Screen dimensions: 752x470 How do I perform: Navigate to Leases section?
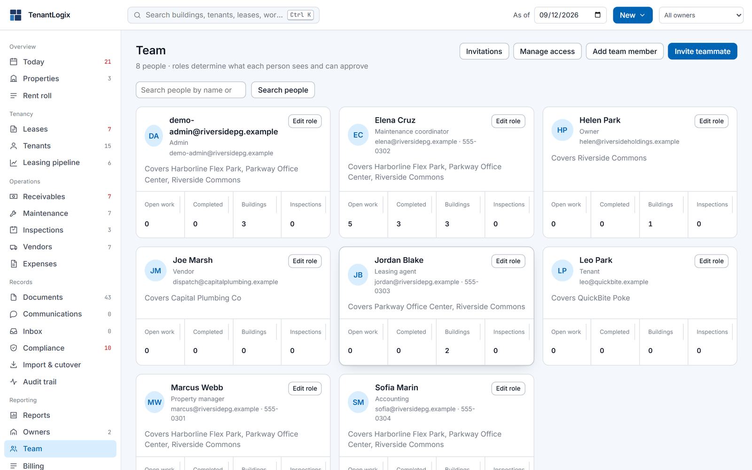(60, 129)
